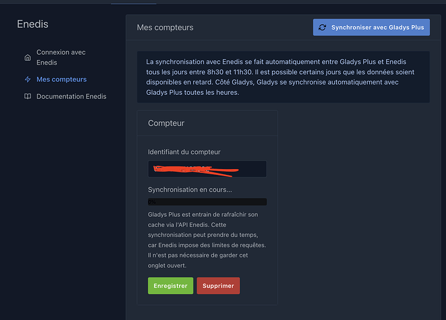
Task: Click the book icon beside Documentation Enedis
Action: point(28,96)
